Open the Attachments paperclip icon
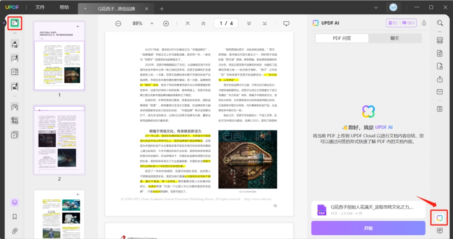Viewport: 453px width, 239px height. click(15, 231)
